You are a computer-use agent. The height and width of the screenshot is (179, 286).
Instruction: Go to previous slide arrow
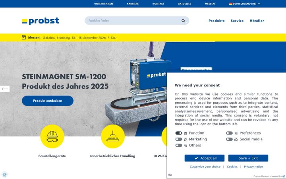pyautogui.click(x=5, y=89)
